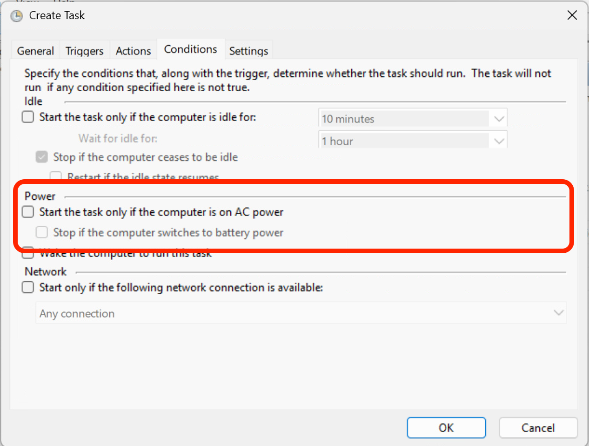Close the Create Task dialog

coord(572,15)
